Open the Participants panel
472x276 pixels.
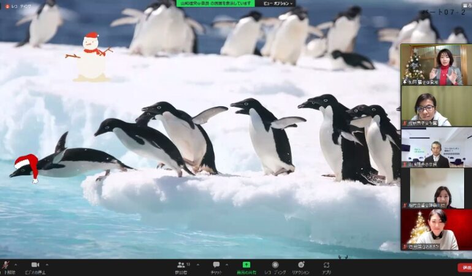tap(181, 264)
